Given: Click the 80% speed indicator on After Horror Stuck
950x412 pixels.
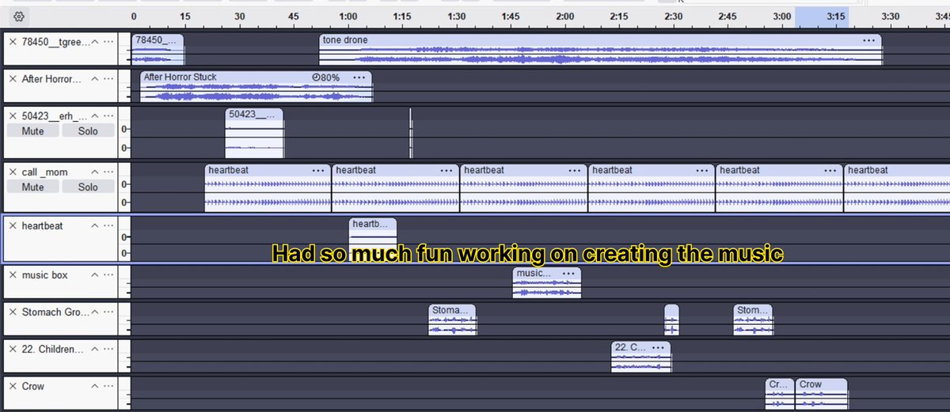Looking at the screenshot, I should (x=326, y=77).
